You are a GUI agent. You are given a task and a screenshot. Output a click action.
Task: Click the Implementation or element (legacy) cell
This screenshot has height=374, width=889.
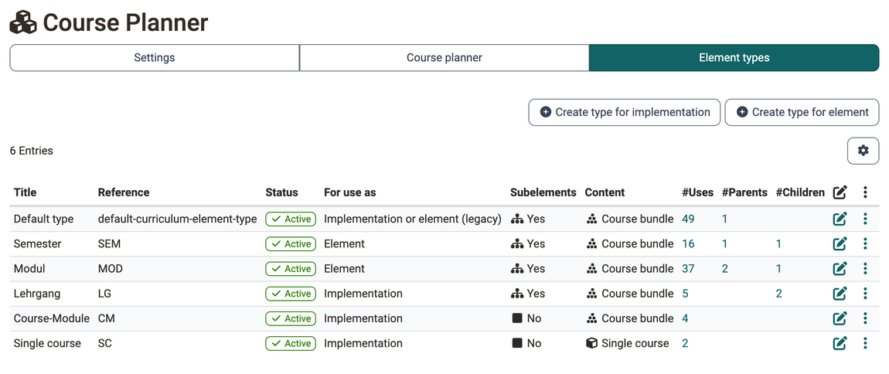(413, 219)
